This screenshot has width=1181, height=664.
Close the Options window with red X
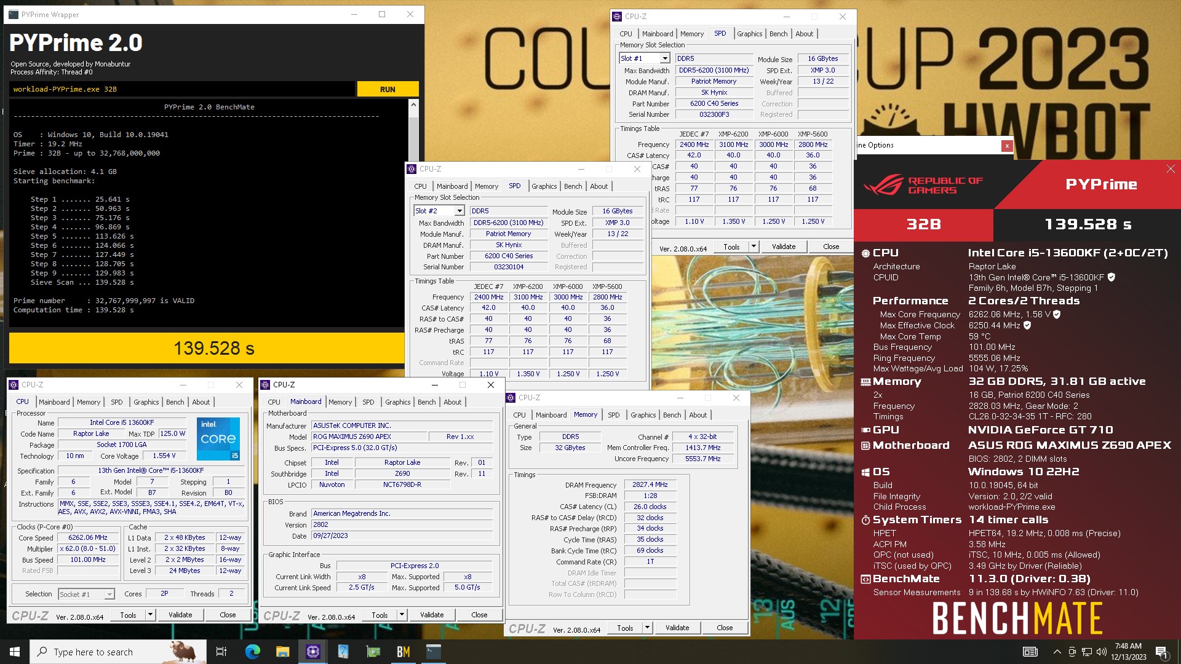[x=1006, y=146]
